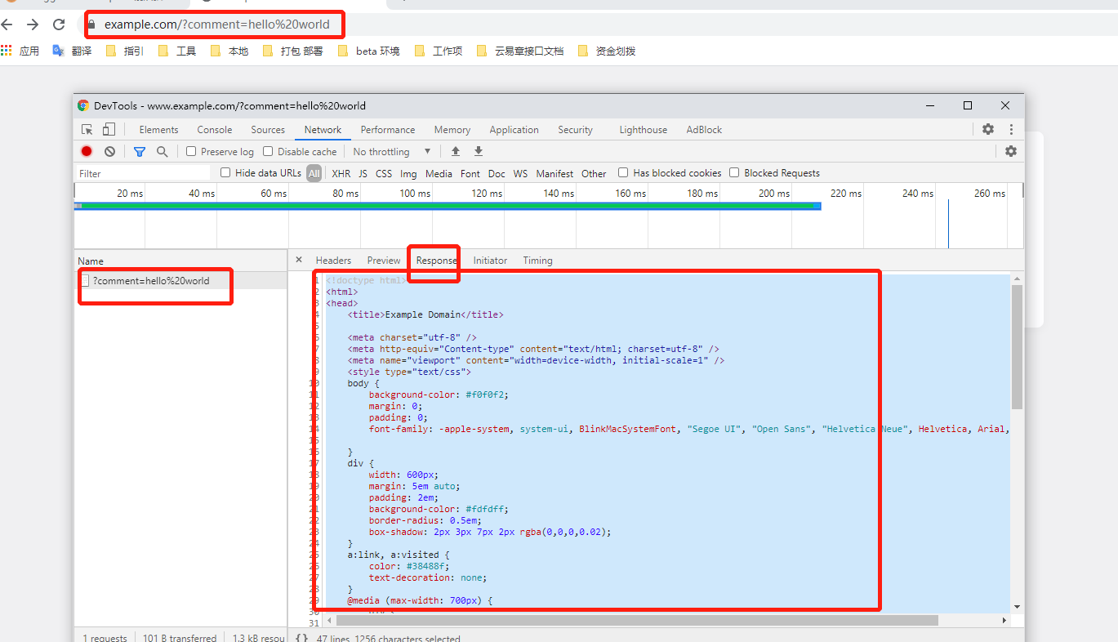Viewport: 1118px width, 642px height.
Task: Go forward in browser
Action: pos(33,25)
